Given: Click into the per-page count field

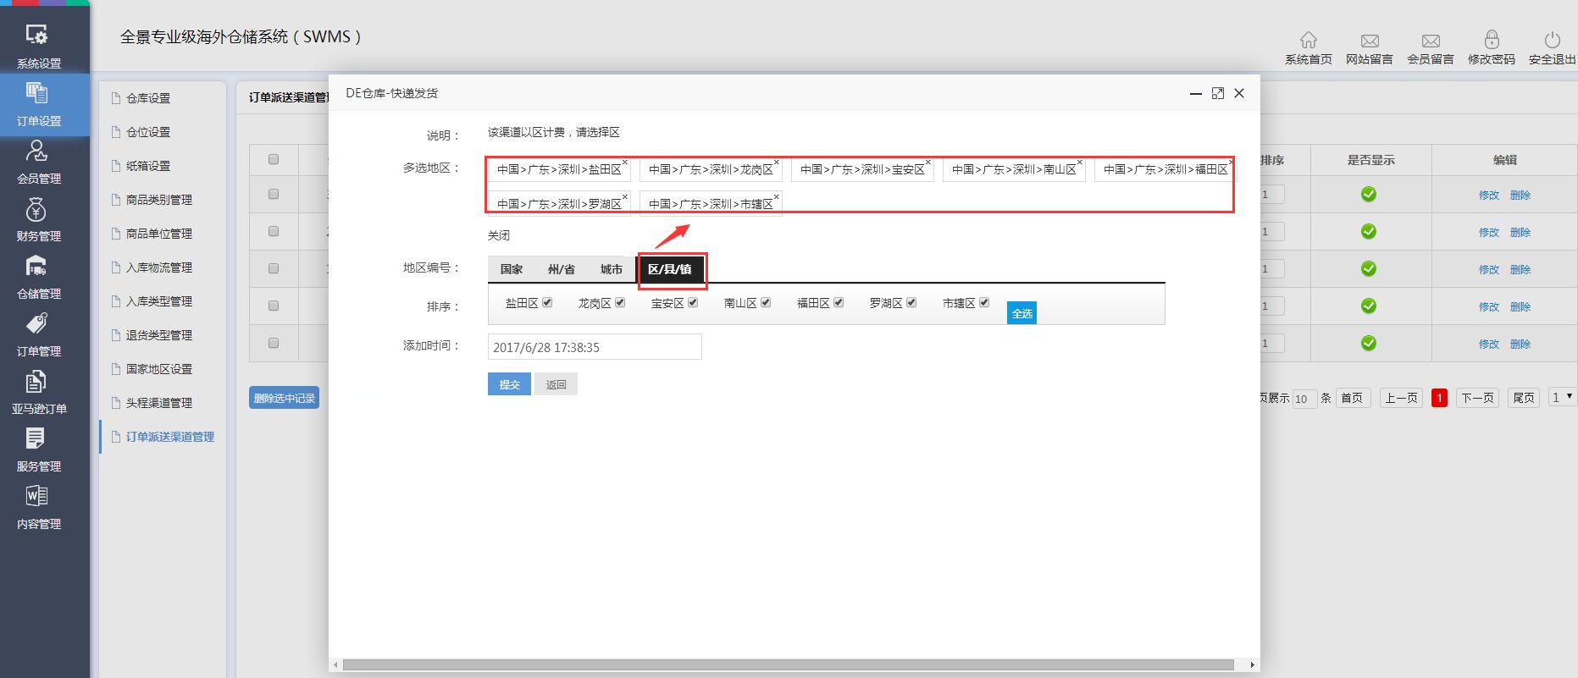Looking at the screenshot, I should point(1304,399).
